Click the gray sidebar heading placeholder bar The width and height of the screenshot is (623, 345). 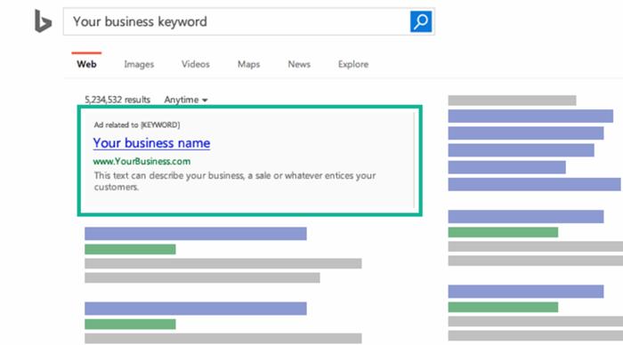pos(512,100)
